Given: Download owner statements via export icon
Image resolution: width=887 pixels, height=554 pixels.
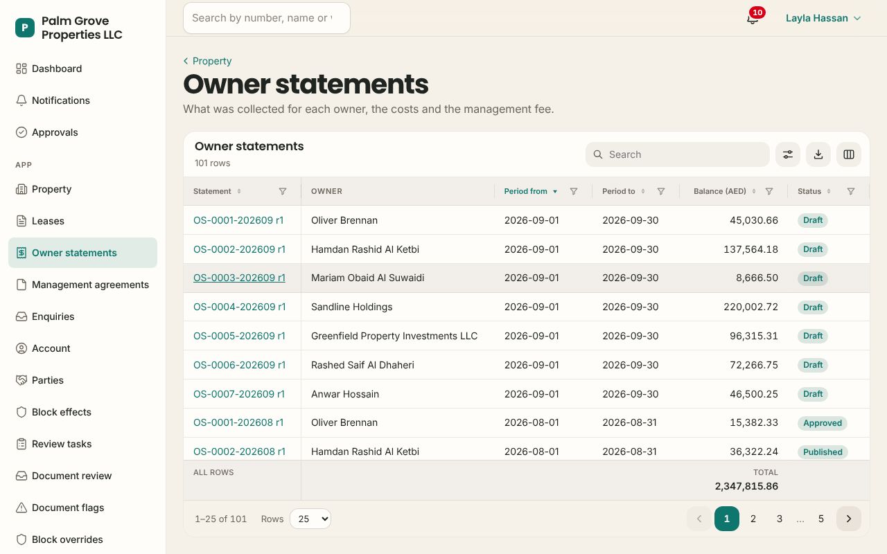Looking at the screenshot, I should tap(818, 154).
